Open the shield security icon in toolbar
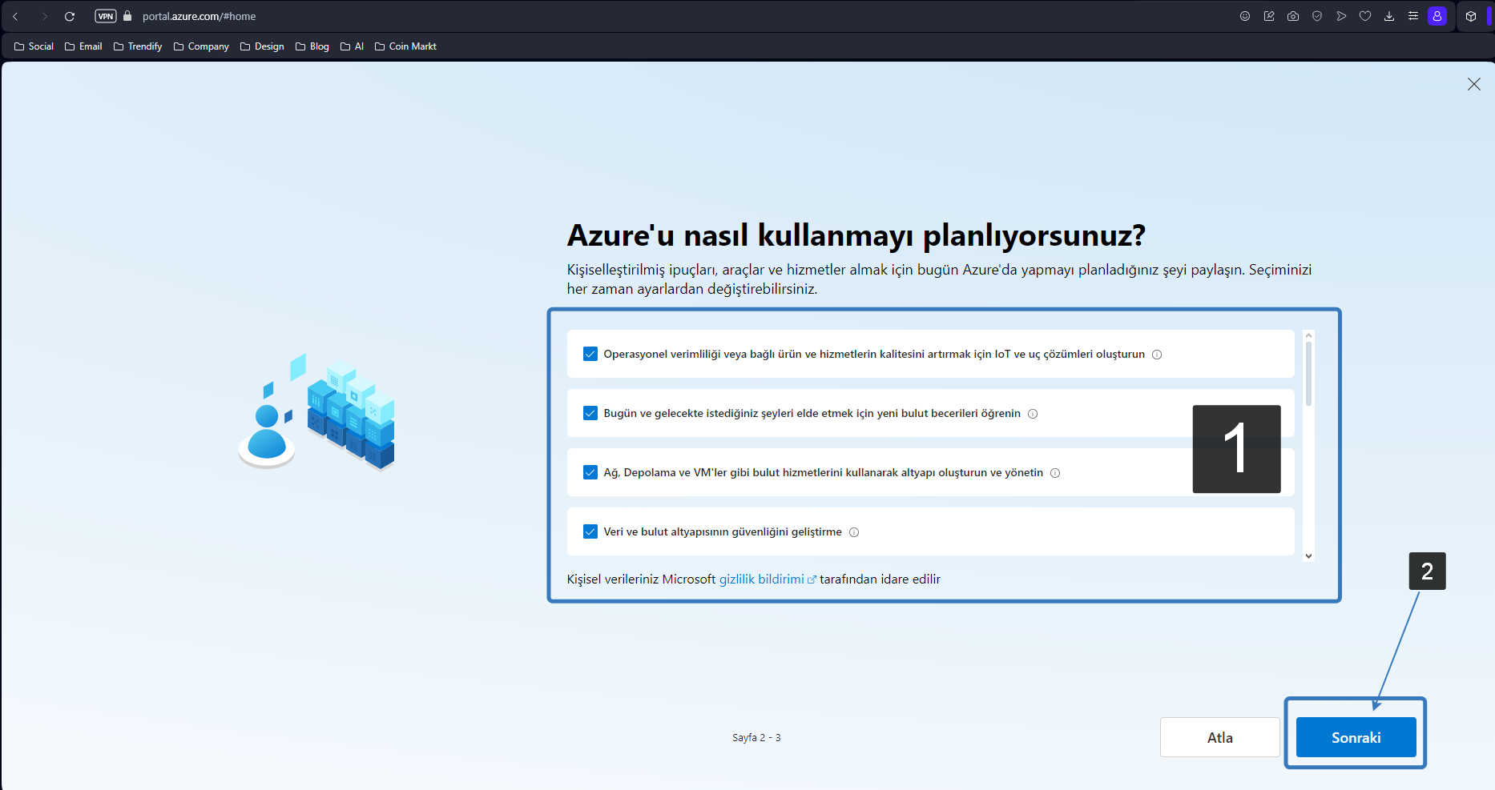This screenshot has height=790, width=1495. [1317, 16]
